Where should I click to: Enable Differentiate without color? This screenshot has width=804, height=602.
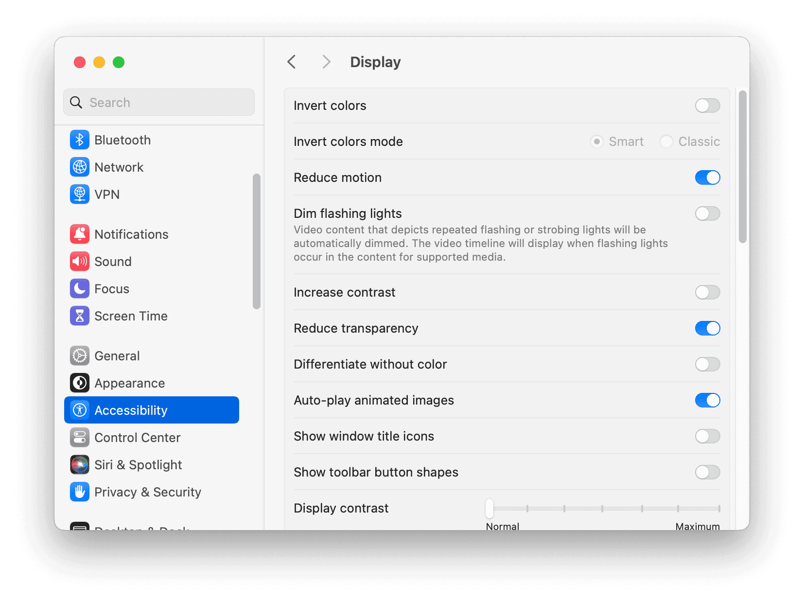[707, 364]
